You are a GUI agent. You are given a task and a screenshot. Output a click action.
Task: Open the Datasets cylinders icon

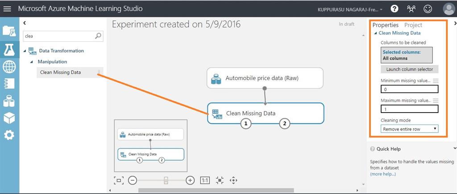coord(9,101)
